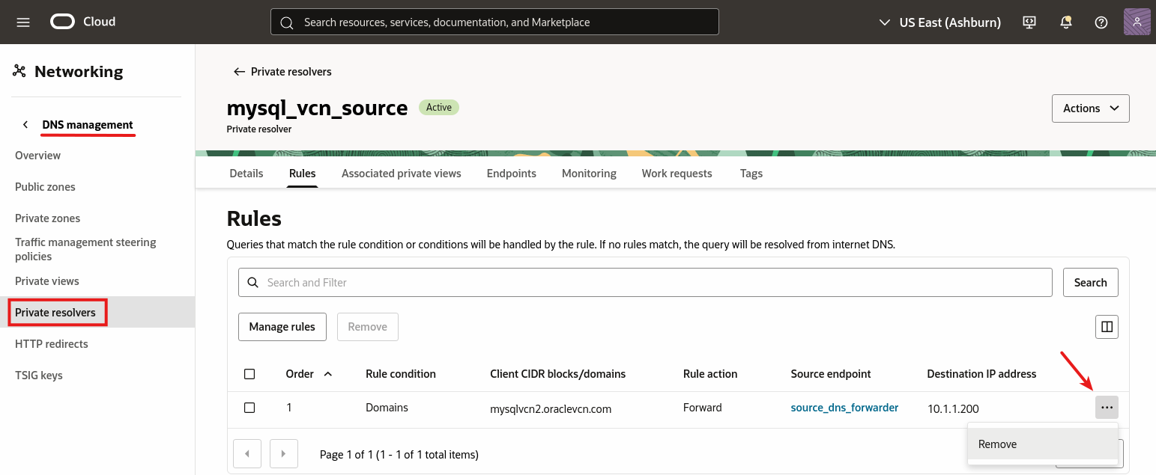Toggle the Order column sort chevron
This screenshot has height=475, width=1156.
[x=327, y=373]
